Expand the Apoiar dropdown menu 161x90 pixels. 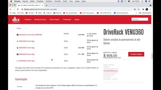pos(77,19)
